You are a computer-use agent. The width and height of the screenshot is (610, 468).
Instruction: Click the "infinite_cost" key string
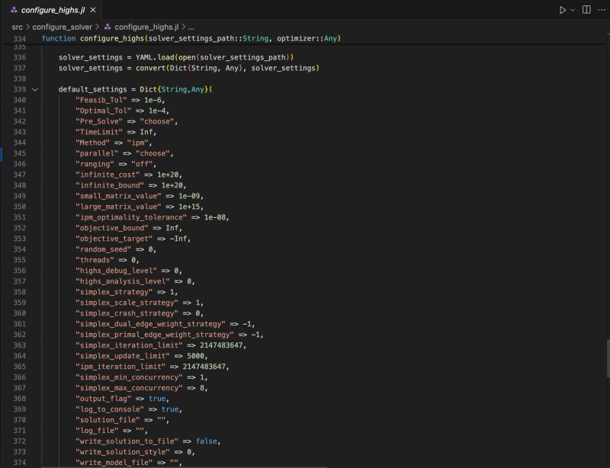pos(108,175)
